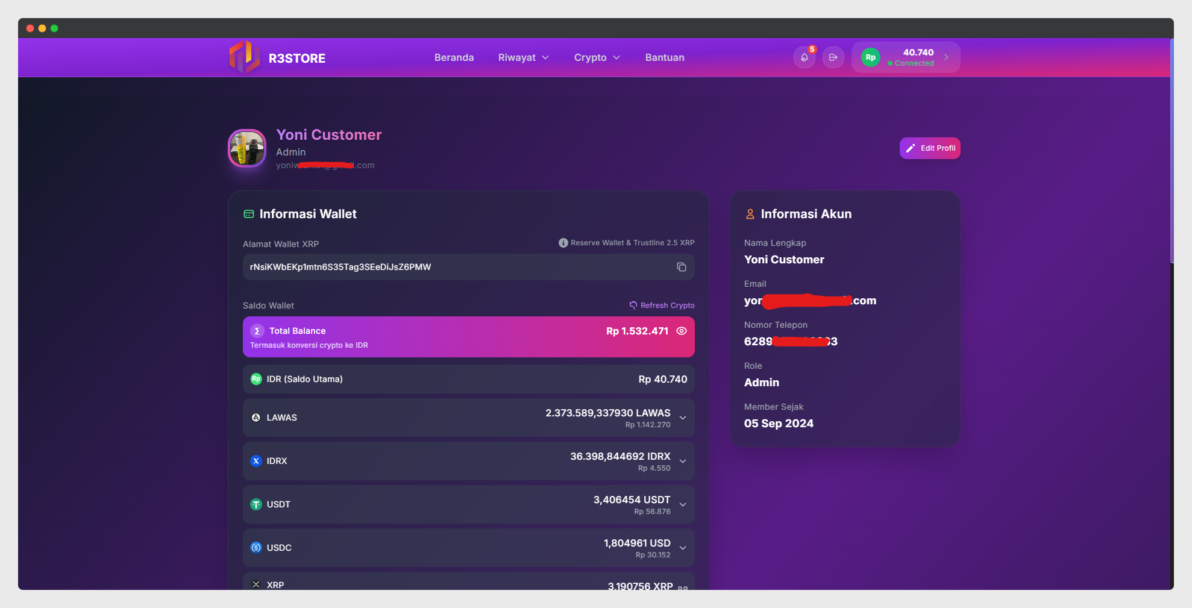Select the green Rp balance icon in header
This screenshot has height=608, width=1192.
pos(870,57)
